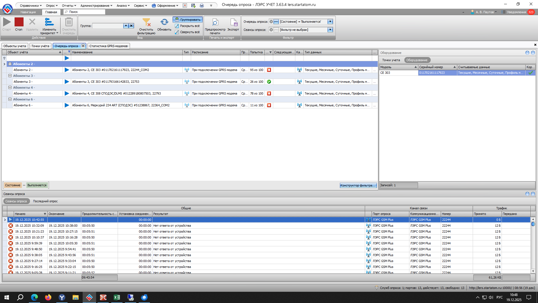Collapse the Абоненты 3 group
538x303 pixels.
(x=10, y=76)
